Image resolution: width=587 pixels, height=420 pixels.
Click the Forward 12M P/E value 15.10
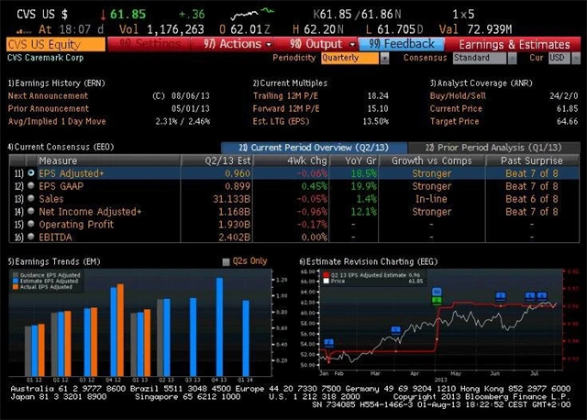point(378,108)
